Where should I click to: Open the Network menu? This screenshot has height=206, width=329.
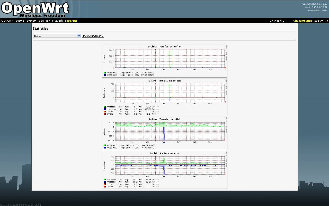[x=57, y=21]
